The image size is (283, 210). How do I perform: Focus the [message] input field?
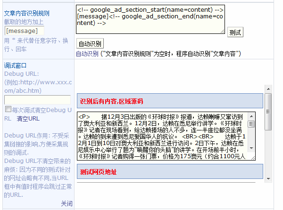click(24, 31)
